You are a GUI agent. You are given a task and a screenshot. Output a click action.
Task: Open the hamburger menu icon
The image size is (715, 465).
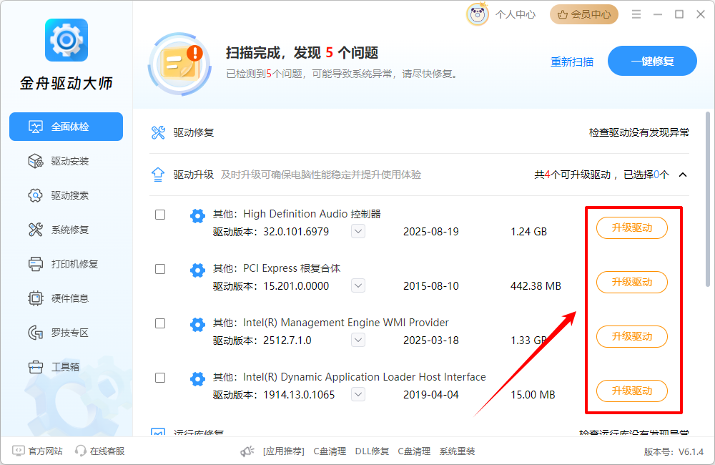click(636, 14)
